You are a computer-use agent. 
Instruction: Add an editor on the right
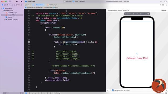(x=166, y=5)
